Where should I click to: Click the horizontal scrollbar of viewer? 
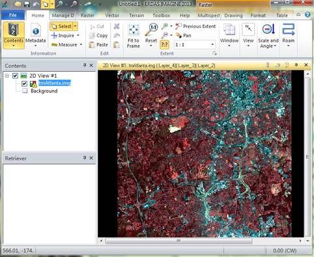(x=178, y=241)
